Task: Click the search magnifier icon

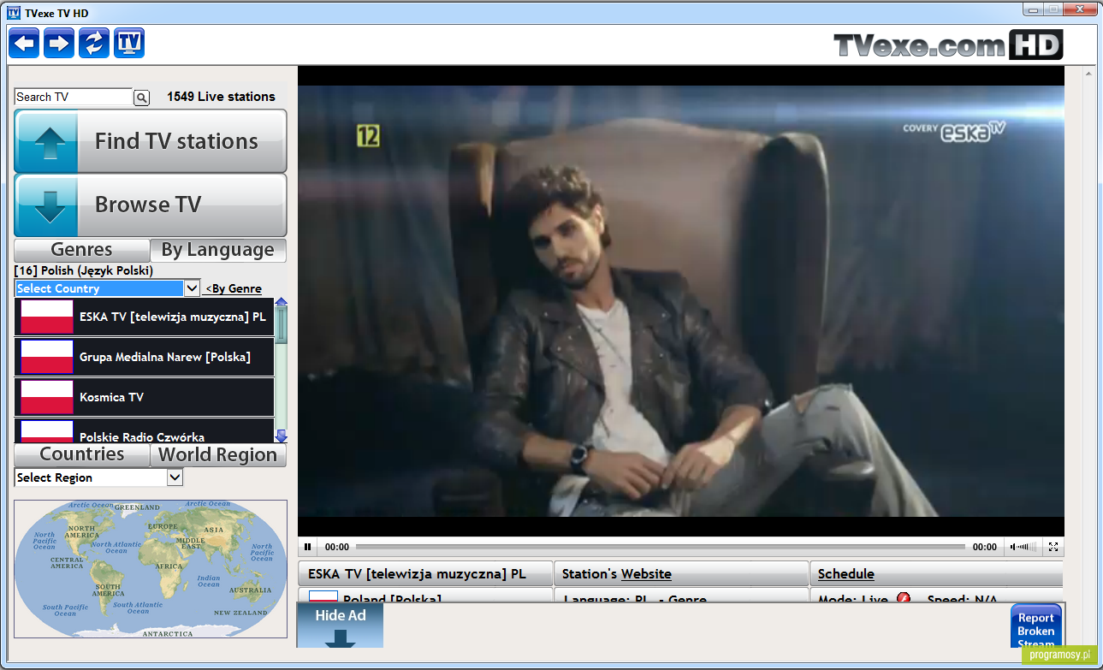Action: (142, 98)
